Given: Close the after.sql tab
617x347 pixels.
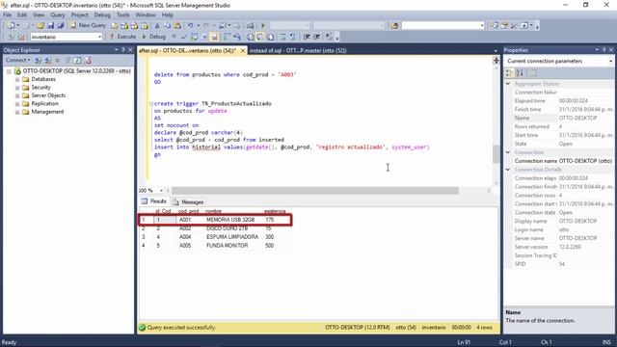Looking at the screenshot, I should pos(243,50).
